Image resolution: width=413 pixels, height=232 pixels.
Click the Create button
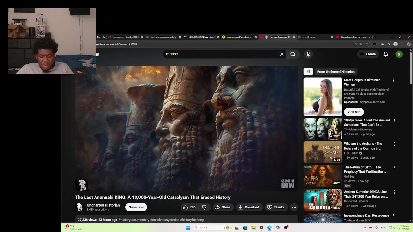(368, 54)
